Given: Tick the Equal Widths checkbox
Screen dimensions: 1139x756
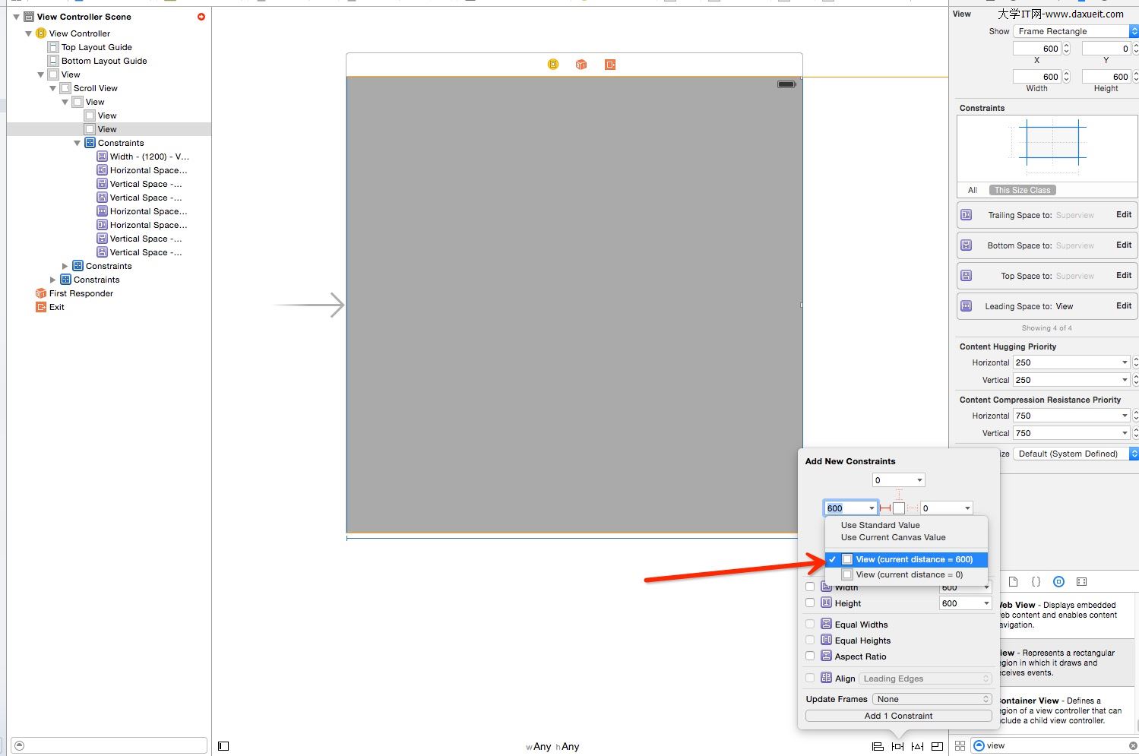Looking at the screenshot, I should pyautogui.click(x=810, y=625).
